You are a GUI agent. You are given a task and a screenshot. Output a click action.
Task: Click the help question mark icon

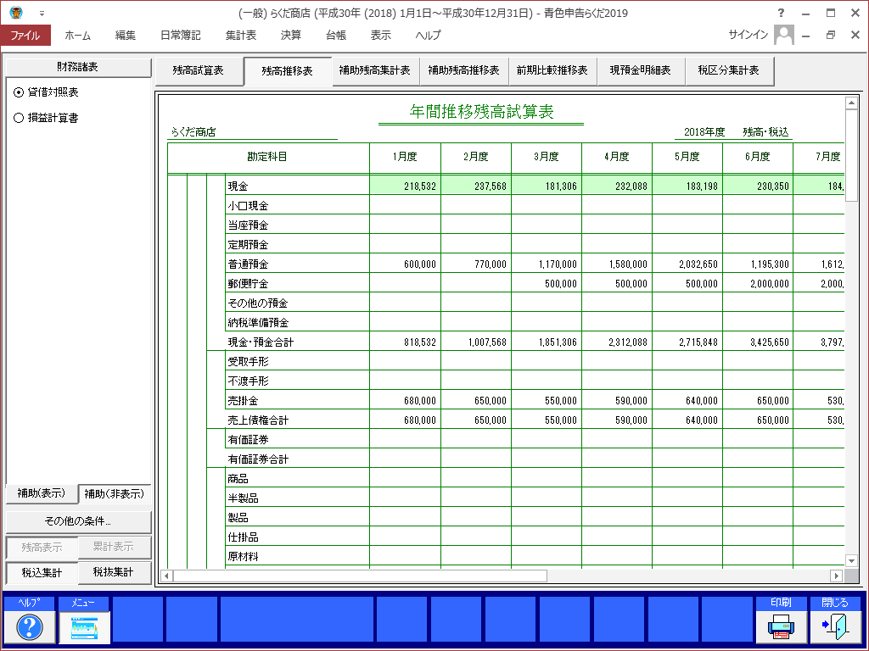click(x=30, y=626)
